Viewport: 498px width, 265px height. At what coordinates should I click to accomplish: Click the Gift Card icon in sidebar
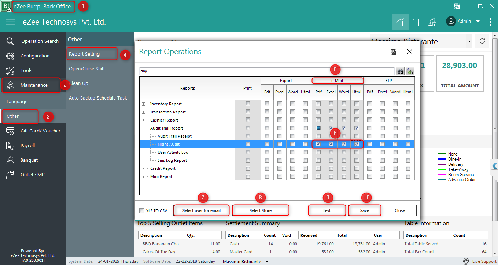[x=10, y=131]
